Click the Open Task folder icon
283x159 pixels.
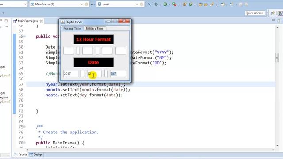pyautogui.click(x=206, y=4)
